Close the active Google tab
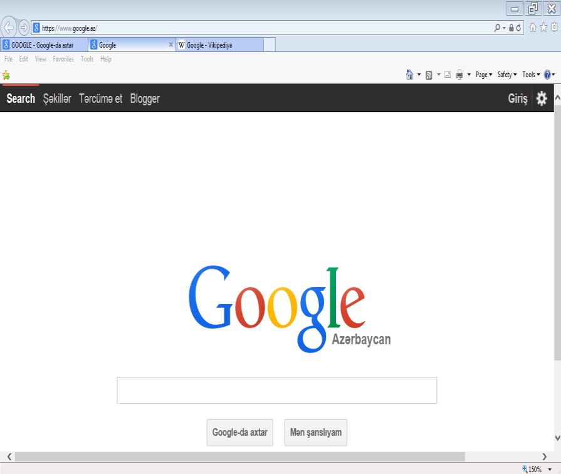The image size is (561, 474). coord(171,45)
